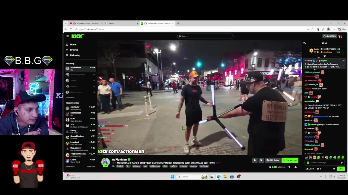Open the emoji picker in chat input
Image resolution: width=348 pixels, height=195 pixels.
341,162
